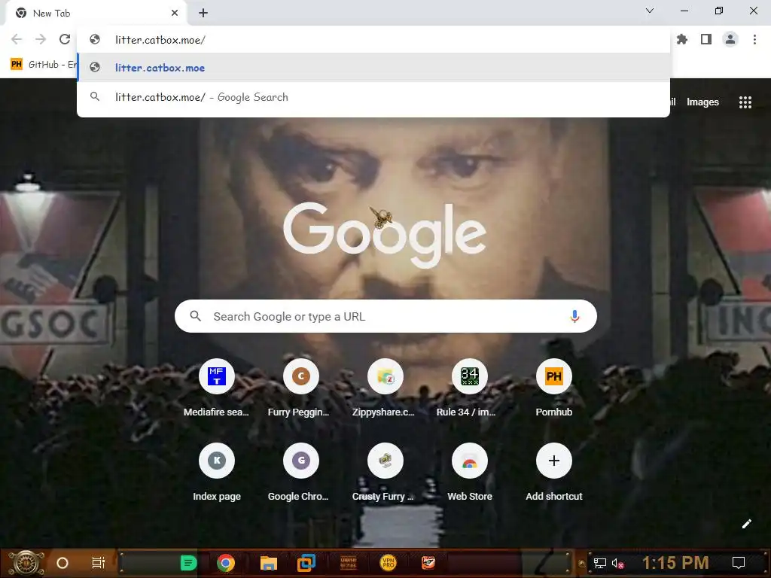
Task: Click the address bar URL text
Action: tap(160, 40)
